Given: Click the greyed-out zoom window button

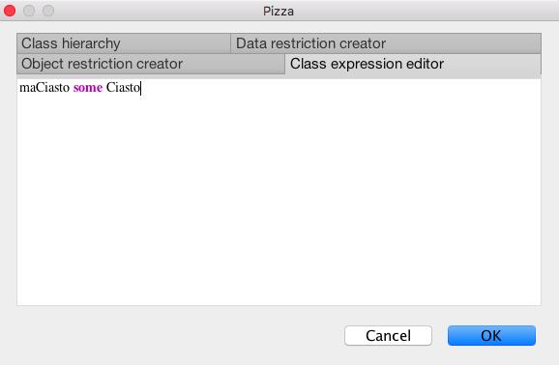Looking at the screenshot, I should pos(48,11).
